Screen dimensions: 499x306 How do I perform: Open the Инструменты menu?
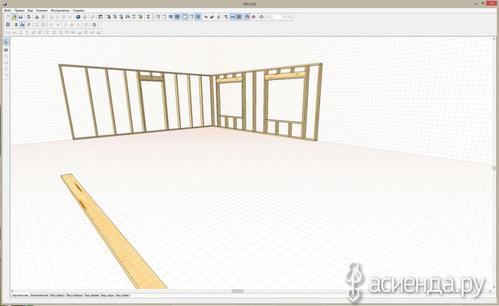coord(60,10)
